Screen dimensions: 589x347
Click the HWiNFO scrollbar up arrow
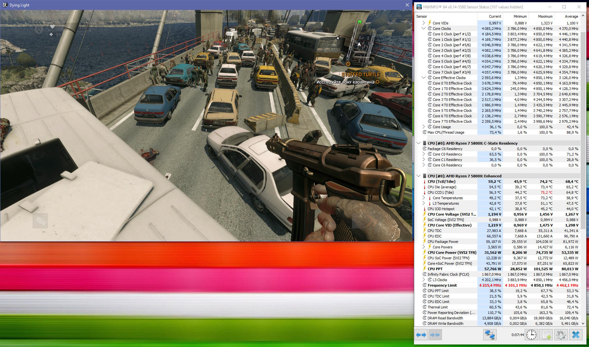(x=583, y=16)
